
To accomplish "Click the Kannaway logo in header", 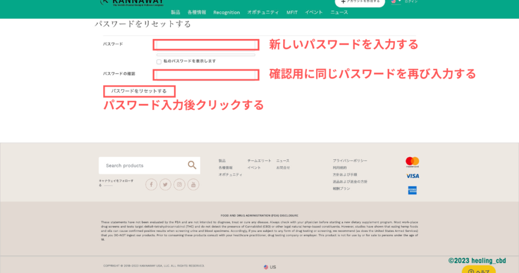I will pyautogui.click(x=131, y=2).
